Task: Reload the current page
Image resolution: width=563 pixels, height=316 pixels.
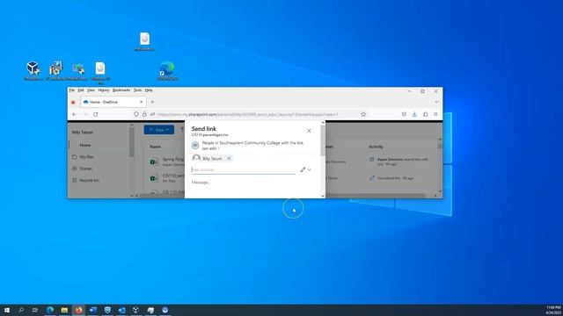Action: pos(96,114)
